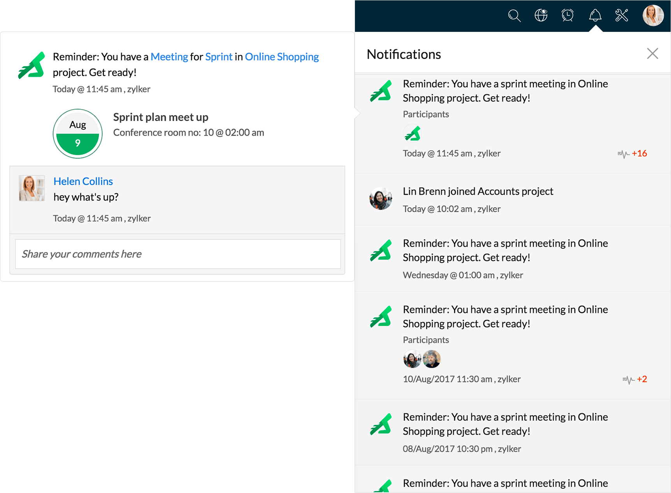The image size is (671, 493).
Task: Open the +2 activity count
Action: (x=642, y=379)
